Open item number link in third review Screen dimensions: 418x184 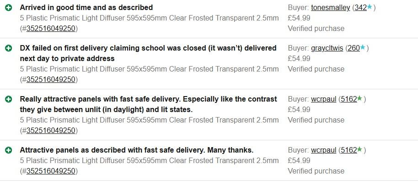[51, 130]
